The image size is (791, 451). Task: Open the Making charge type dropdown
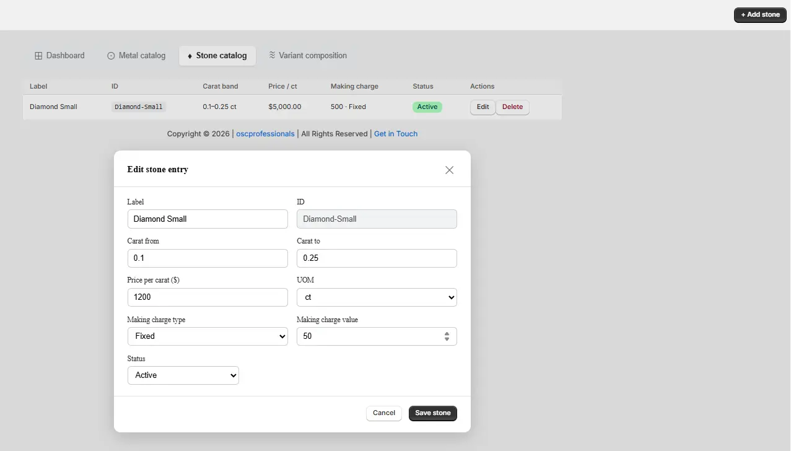point(208,336)
